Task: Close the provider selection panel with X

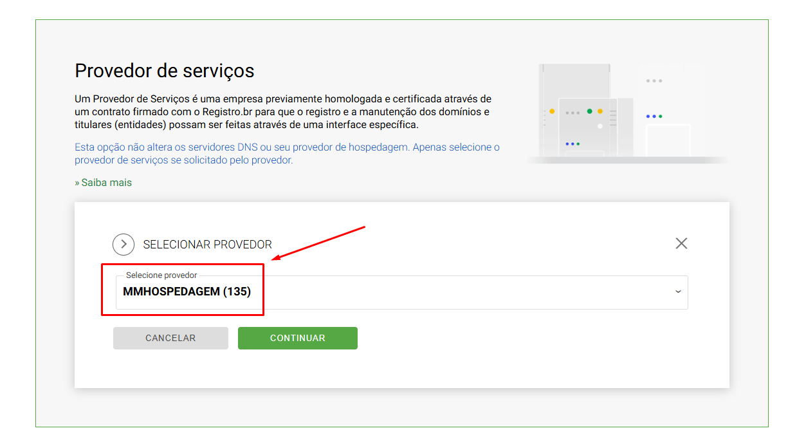Action: point(681,243)
